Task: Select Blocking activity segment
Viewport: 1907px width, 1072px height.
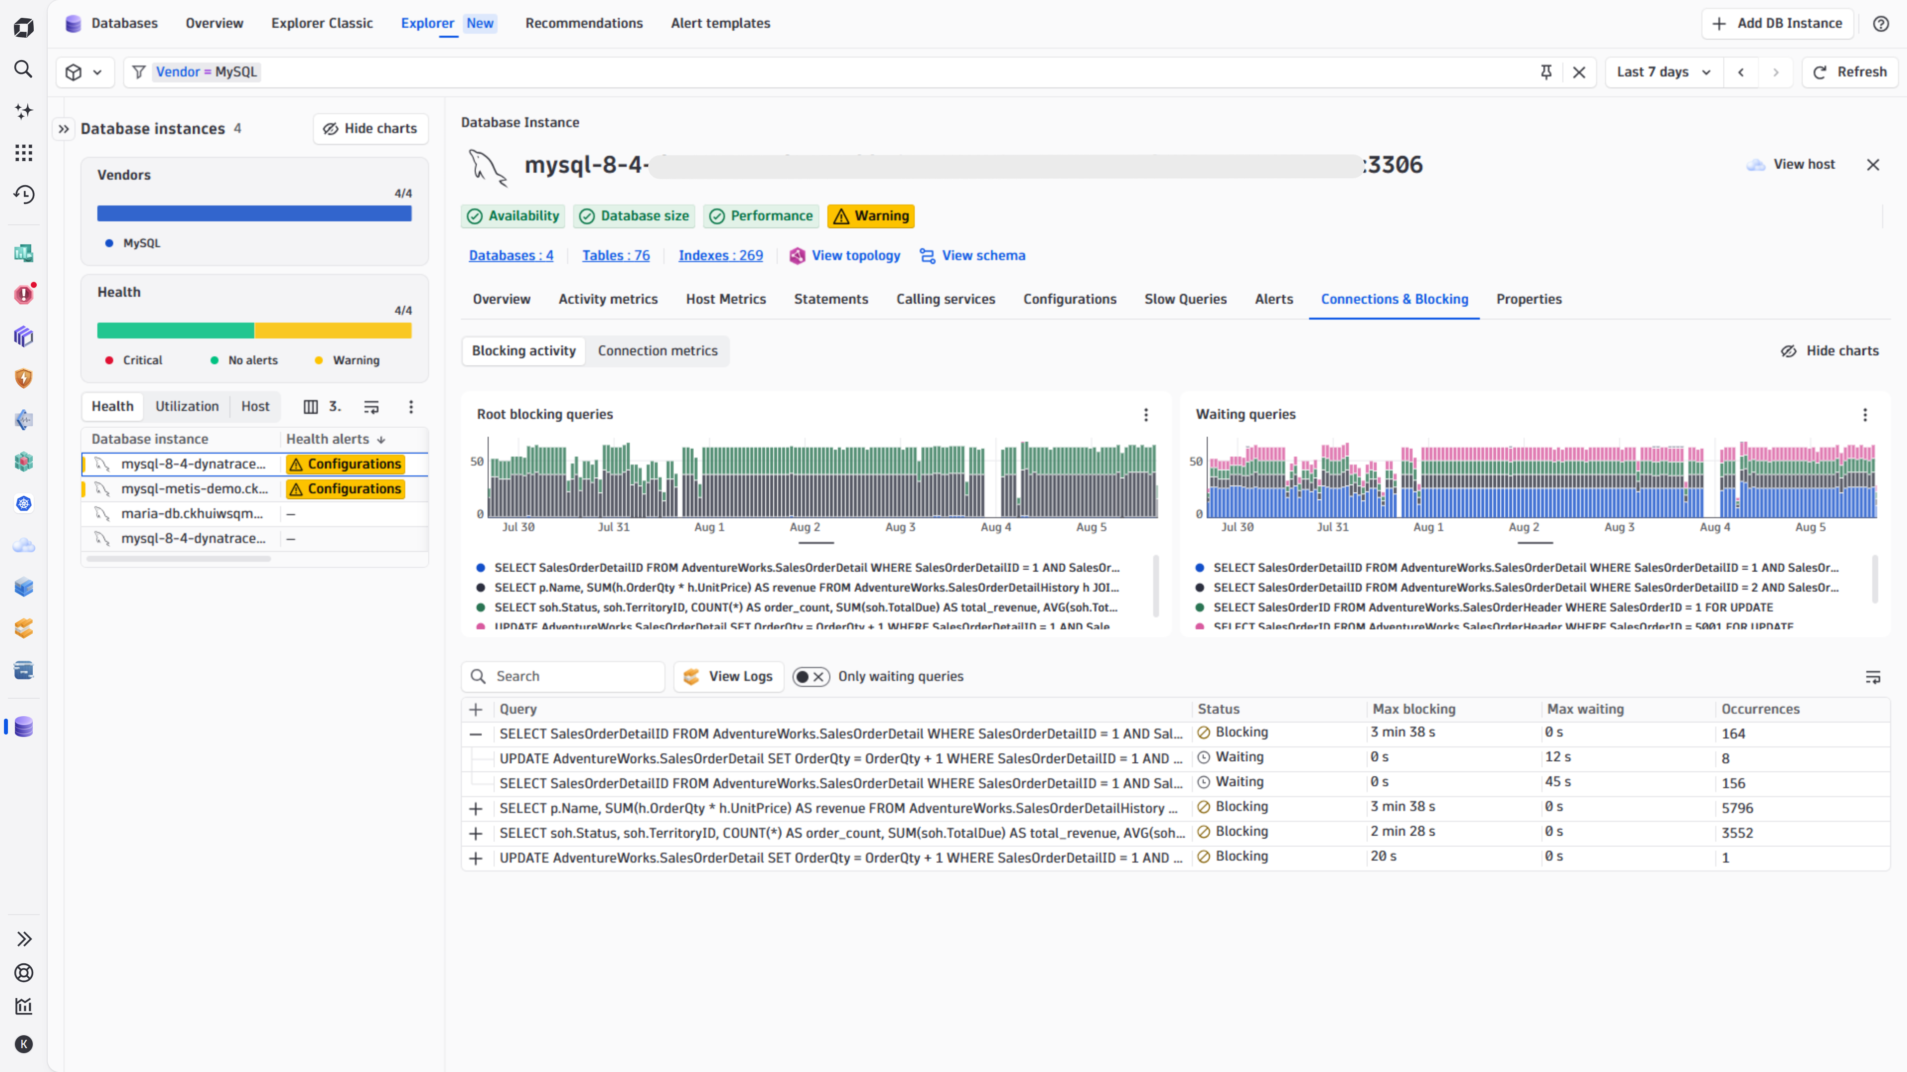Action: pos(523,351)
